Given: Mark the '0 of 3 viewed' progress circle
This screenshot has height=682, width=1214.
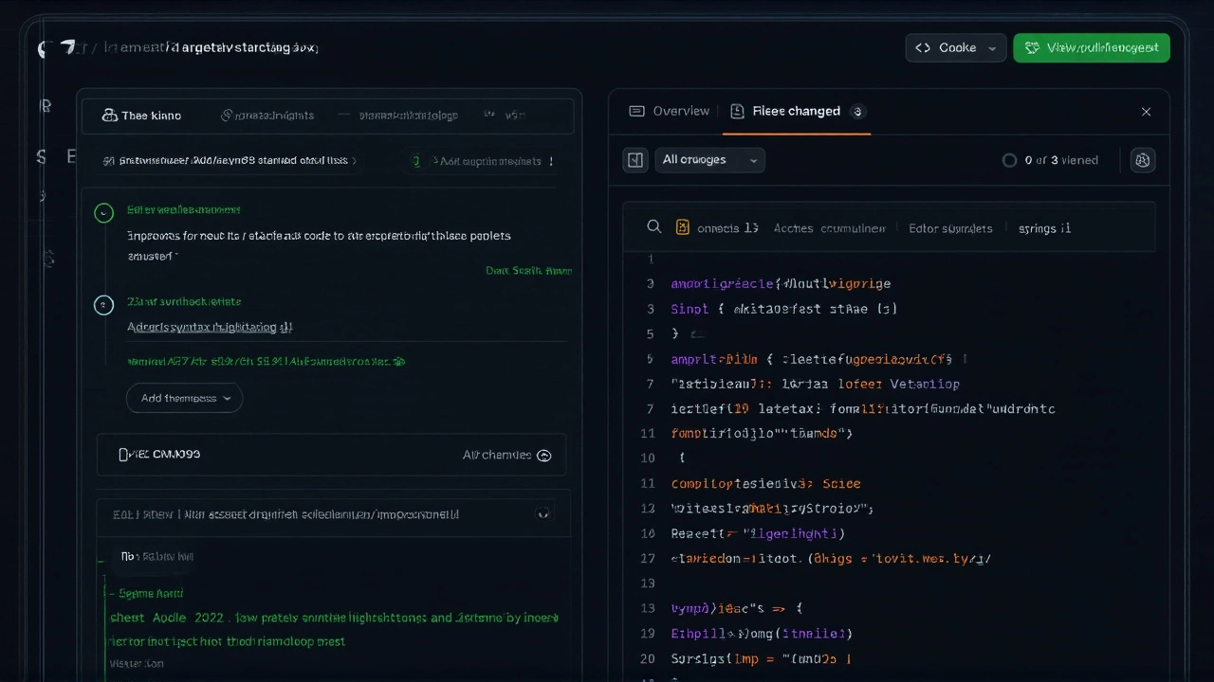Looking at the screenshot, I should (x=1010, y=160).
